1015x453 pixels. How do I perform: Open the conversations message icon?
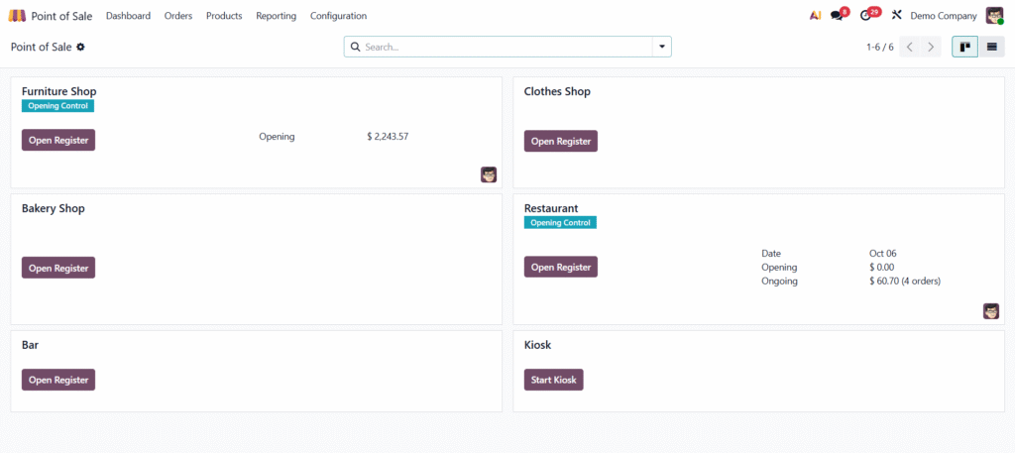pos(838,16)
